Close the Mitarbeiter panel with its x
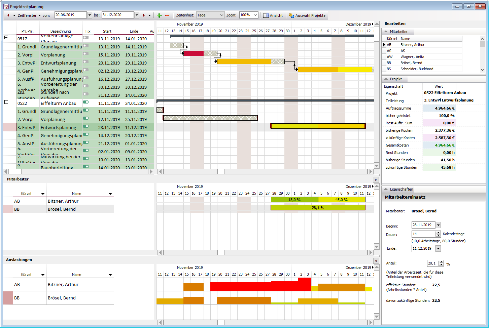Image resolution: width=489 pixels, height=328 pixels. pyautogui.click(x=376, y=180)
